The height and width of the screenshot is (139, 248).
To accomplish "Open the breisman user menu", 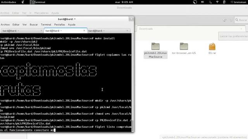I will [x=238, y=2].
